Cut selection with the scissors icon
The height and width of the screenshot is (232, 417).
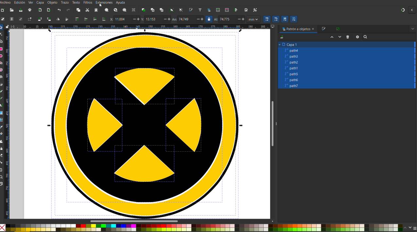(x=87, y=10)
